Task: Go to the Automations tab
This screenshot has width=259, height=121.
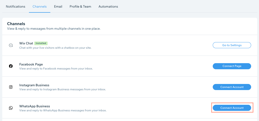Action: tap(108, 7)
